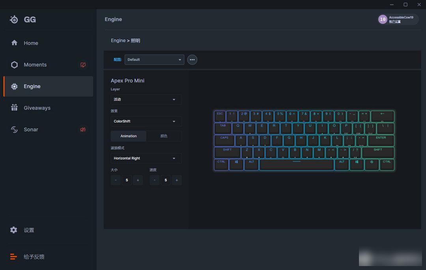Image resolution: width=426 pixels, height=270 pixels.
Task: Select the Q key on keyboard preview
Action: (238, 128)
